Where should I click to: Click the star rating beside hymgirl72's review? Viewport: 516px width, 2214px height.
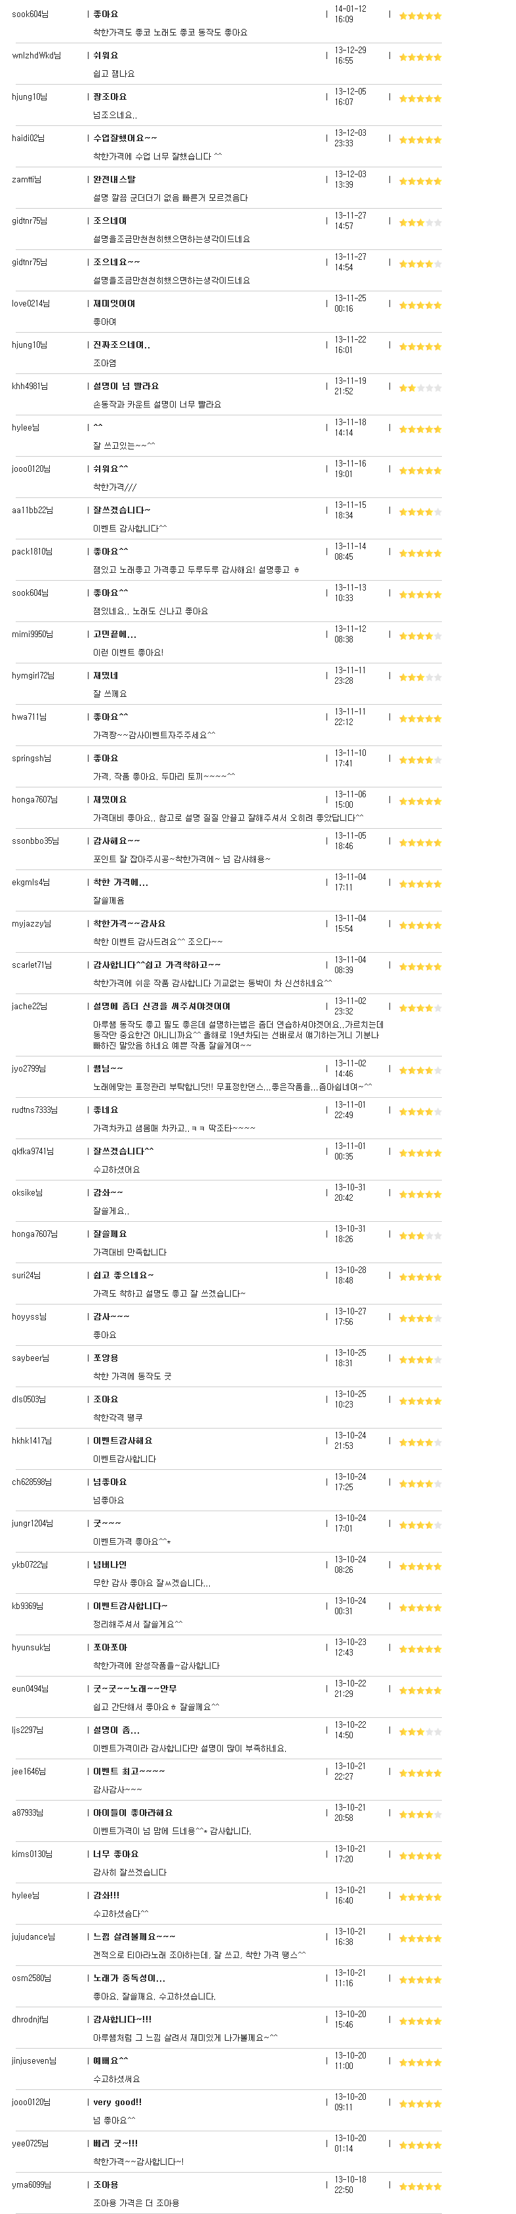tap(420, 677)
